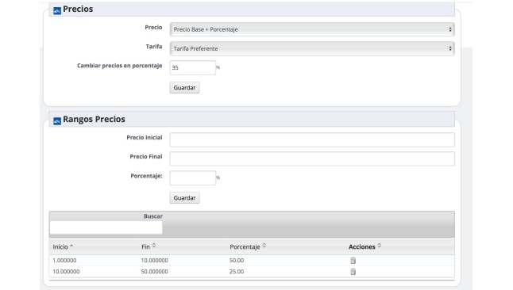Delete the 10.000000 to 50.000000 range row
The height and width of the screenshot is (290, 513).
click(x=353, y=272)
